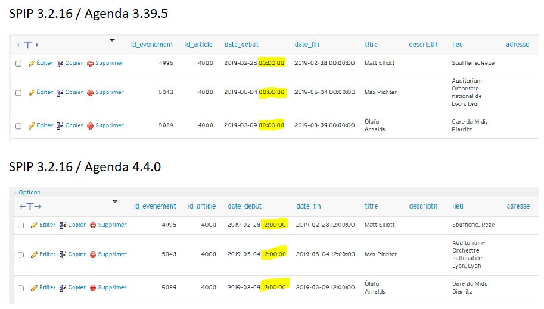Sort top table by date_fin
This screenshot has height=309, width=544.
coord(307,45)
